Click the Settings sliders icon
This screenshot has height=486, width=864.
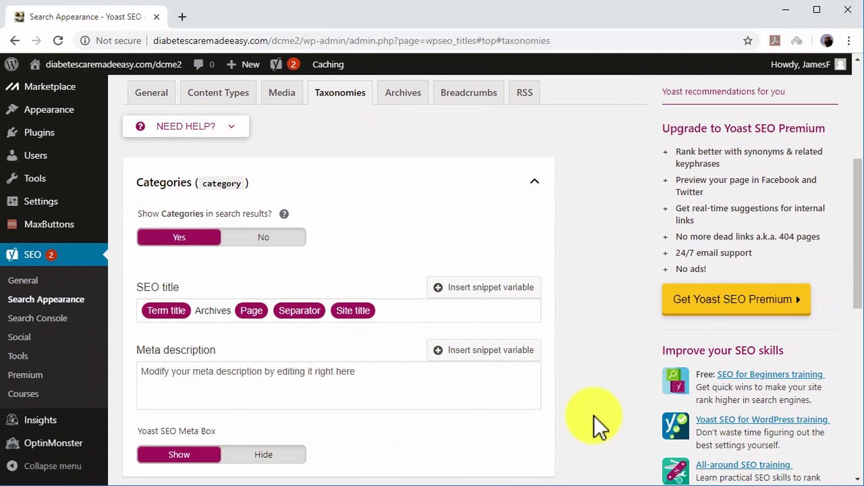click(x=12, y=201)
